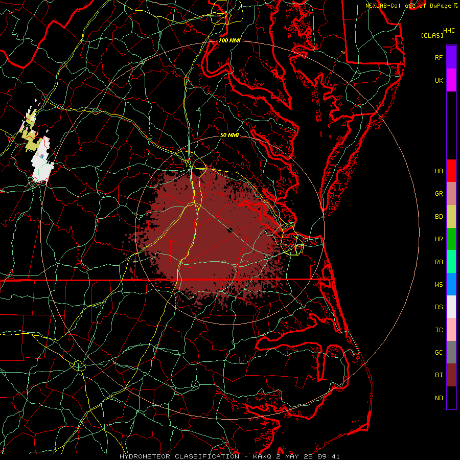Click the BD legend label

pyautogui.click(x=439, y=217)
